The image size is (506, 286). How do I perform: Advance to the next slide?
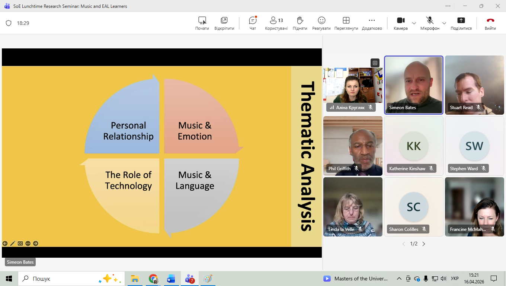pos(36,244)
